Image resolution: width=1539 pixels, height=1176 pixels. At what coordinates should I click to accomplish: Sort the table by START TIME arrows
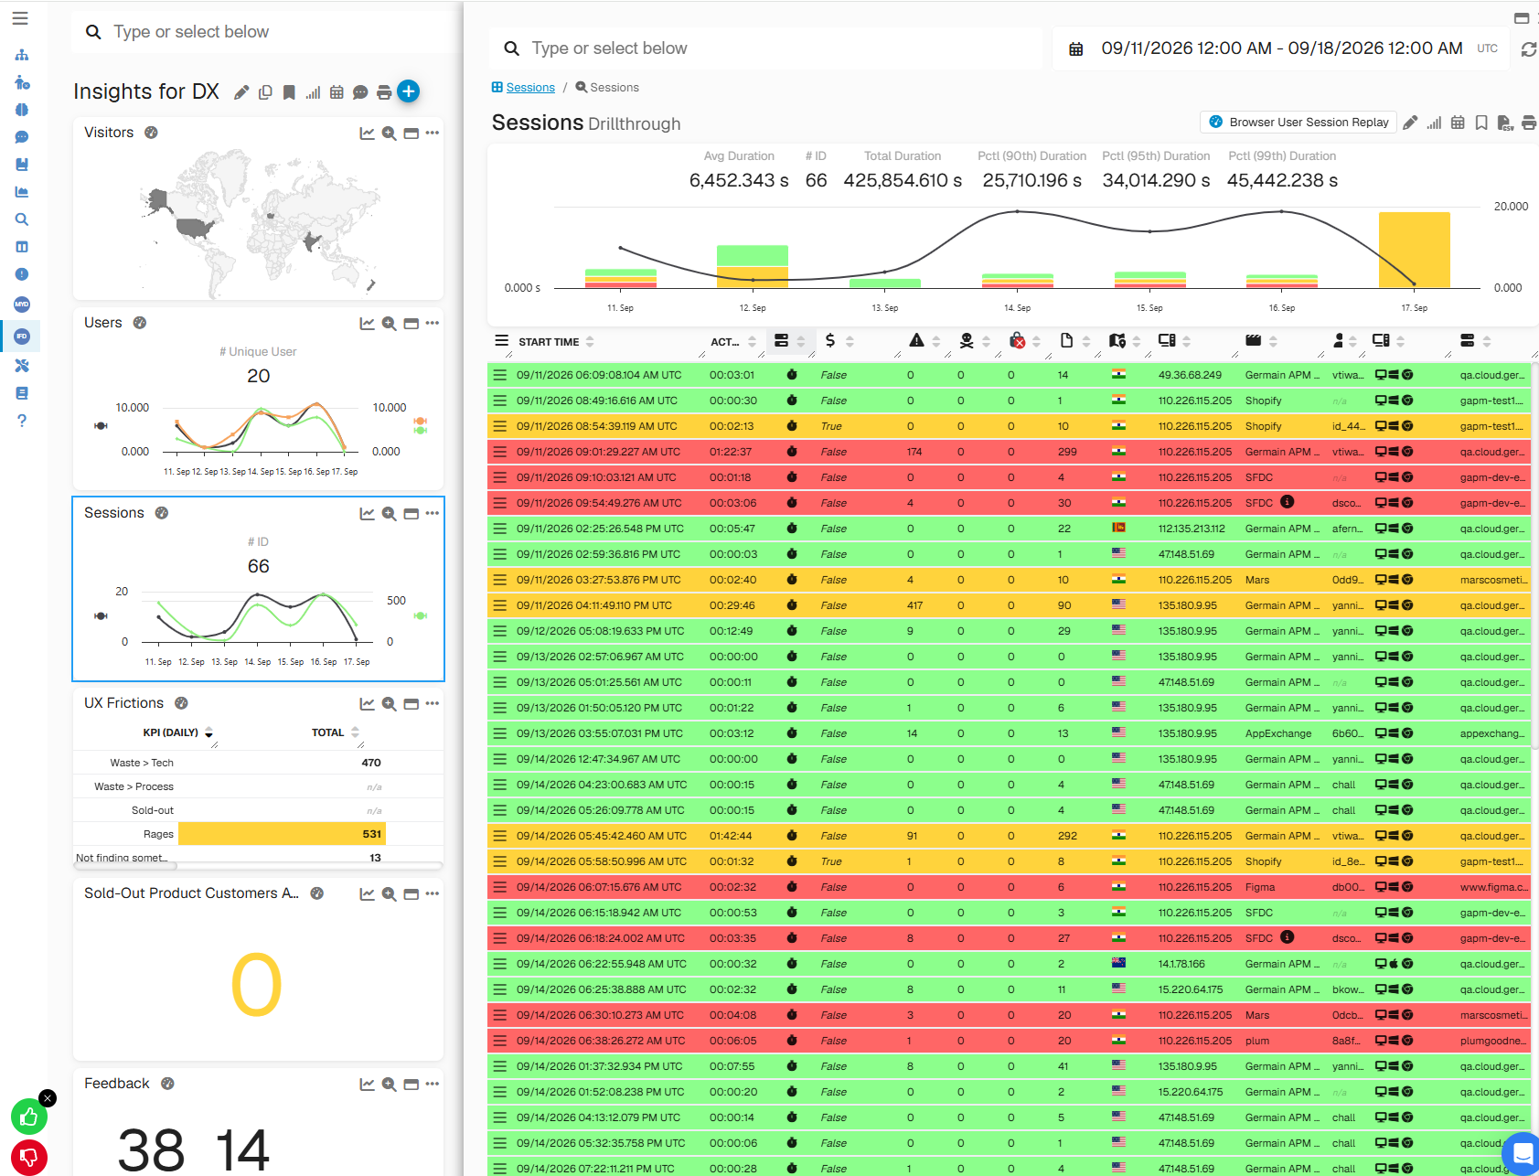click(x=590, y=342)
